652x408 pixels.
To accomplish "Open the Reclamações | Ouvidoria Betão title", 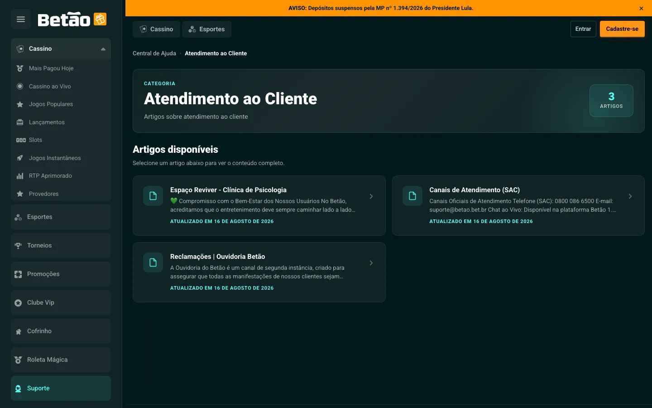I will [218, 257].
